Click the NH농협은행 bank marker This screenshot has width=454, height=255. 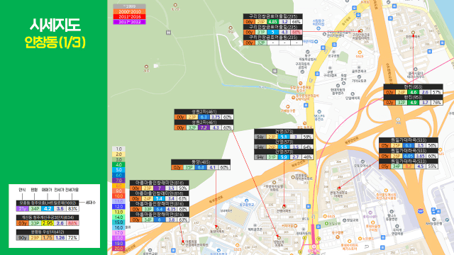[x=433, y=219]
